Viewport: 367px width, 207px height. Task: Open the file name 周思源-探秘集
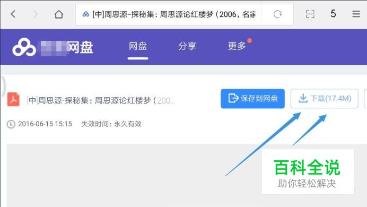(x=101, y=100)
